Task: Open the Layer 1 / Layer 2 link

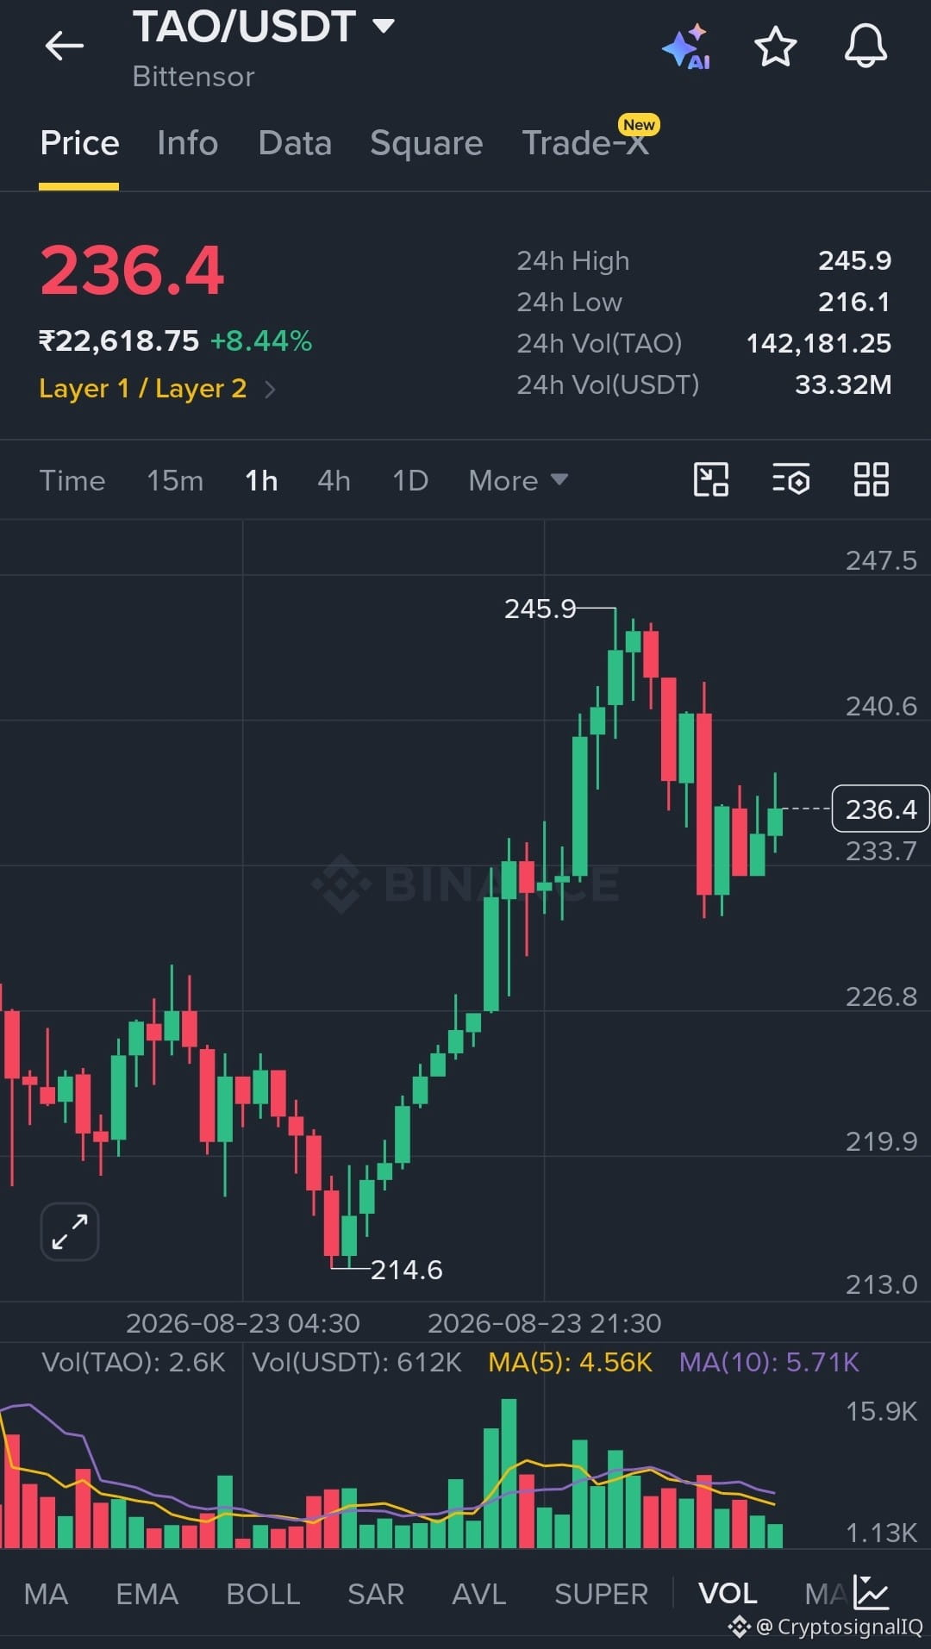Action: tap(143, 389)
